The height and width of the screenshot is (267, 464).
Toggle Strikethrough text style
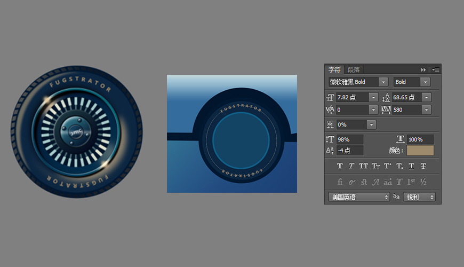(x=423, y=166)
